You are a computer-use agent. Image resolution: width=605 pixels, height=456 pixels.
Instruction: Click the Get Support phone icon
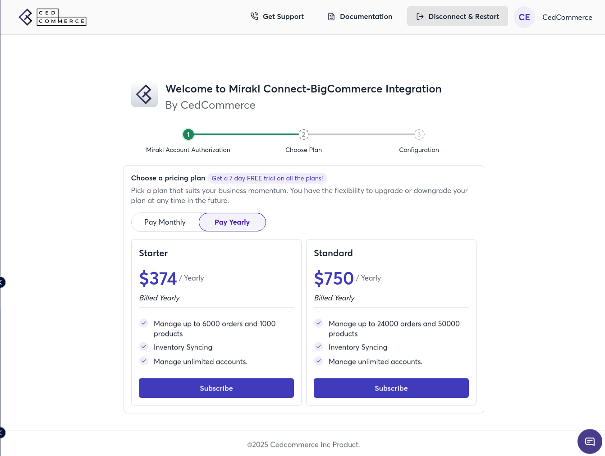pos(254,16)
